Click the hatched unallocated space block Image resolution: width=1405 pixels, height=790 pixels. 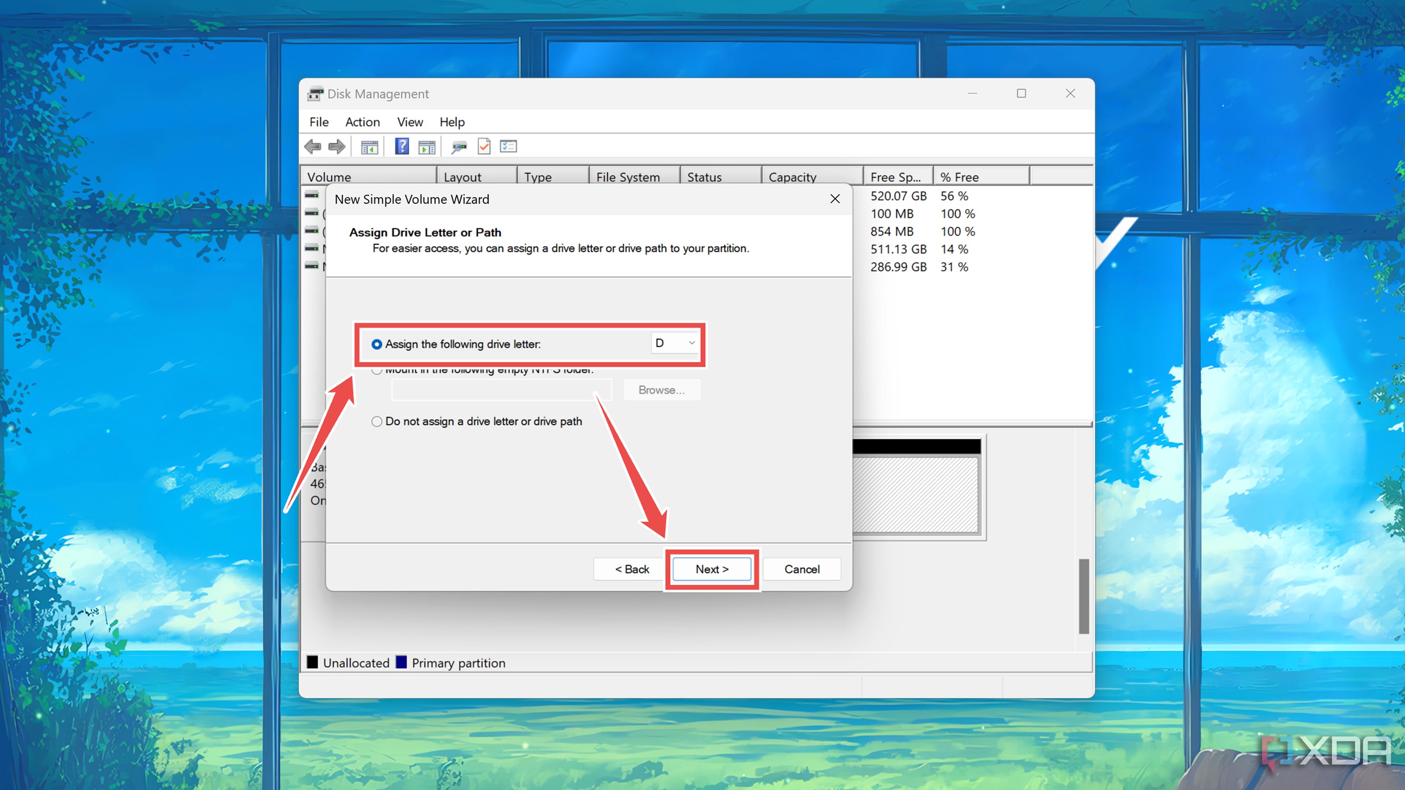click(915, 494)
